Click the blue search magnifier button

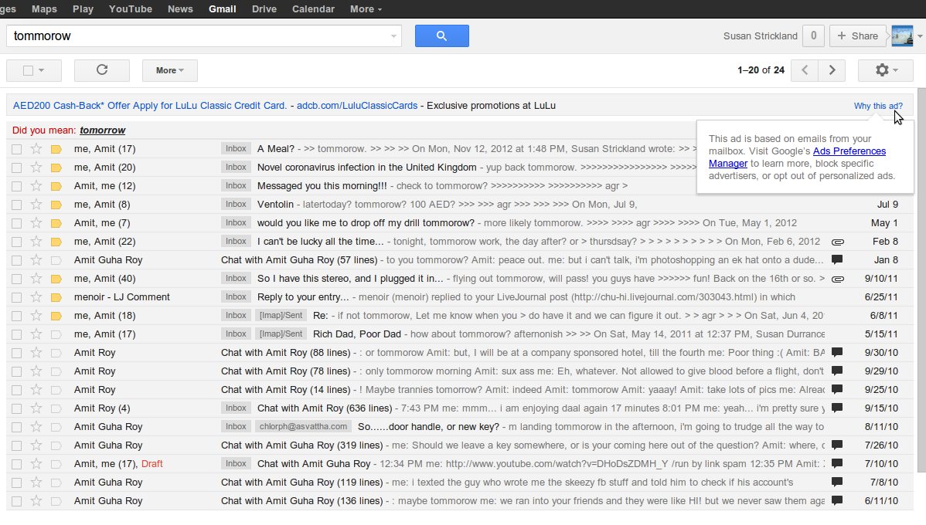tap(441, 36)
